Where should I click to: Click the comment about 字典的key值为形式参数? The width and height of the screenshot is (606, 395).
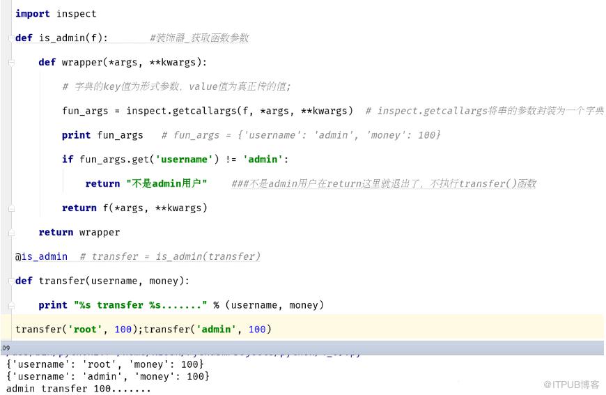(176, 86)
